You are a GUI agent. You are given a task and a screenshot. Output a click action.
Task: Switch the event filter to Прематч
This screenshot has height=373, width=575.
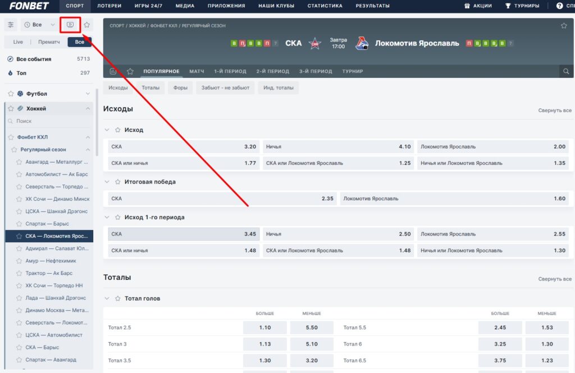click(x=49, y=42)
